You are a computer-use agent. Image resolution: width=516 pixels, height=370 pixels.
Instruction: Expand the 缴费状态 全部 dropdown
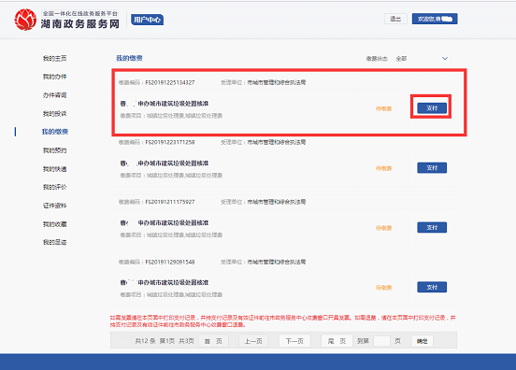click(423, 59)
